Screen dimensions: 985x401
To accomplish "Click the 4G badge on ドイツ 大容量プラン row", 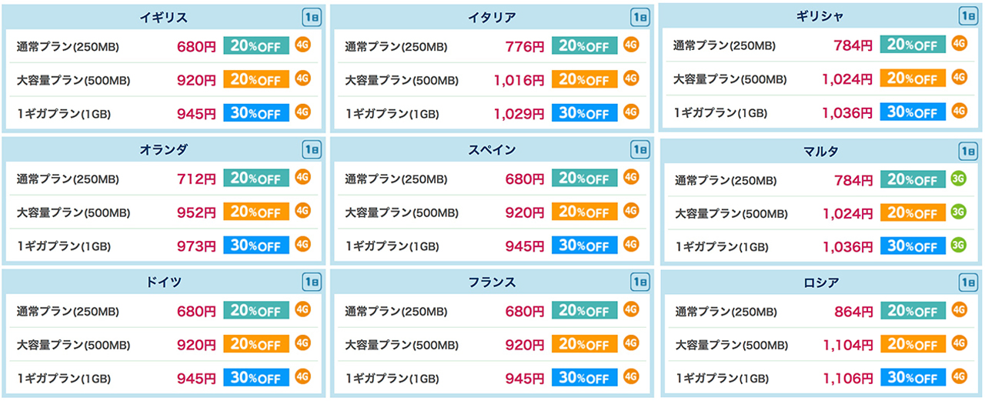I will tap(302, 343).
